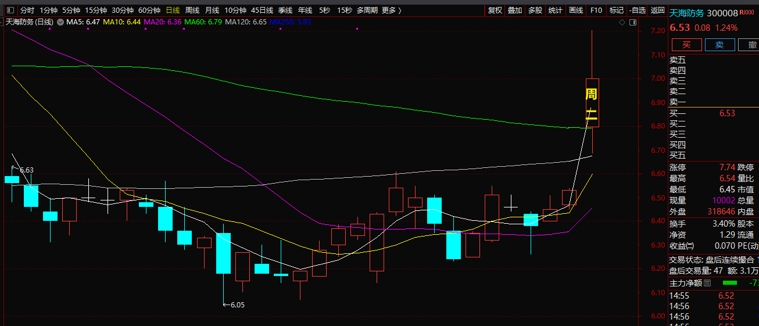Click the 卖五 ask row label
The height and width of the screenshot is (326, 759).
point(678,60)
